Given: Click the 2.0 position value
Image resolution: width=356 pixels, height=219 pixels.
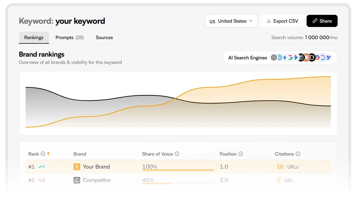Looking at the screenshot, I should pyautogui.click(x=224, y=180).
